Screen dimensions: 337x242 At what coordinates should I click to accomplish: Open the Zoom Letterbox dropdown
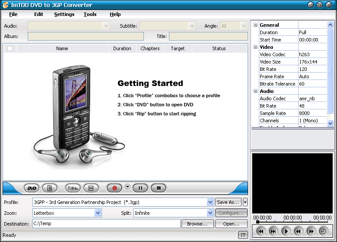pyautogui.click(x=98, y=213)
